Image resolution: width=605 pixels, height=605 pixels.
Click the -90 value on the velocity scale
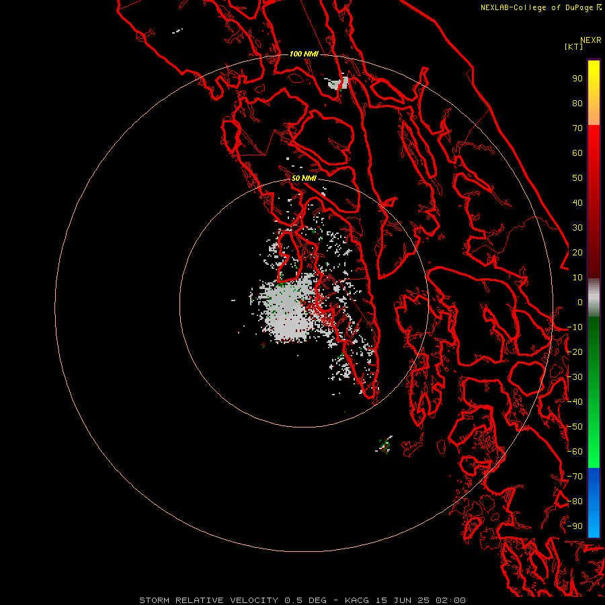tap(575, 526)
